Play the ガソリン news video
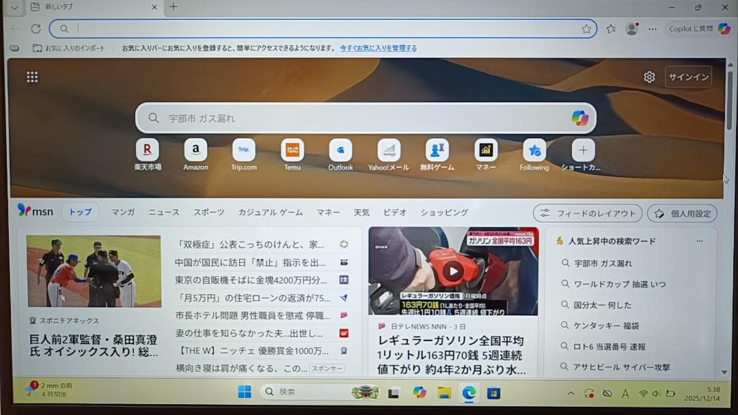This screenshot has width=738, height=415. (x=453, y=270)
